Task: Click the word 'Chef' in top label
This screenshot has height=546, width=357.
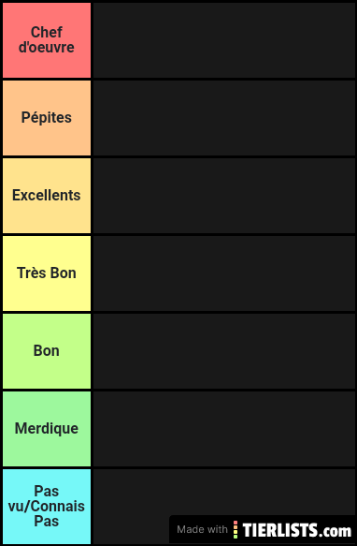Action: (x=47, y=33)
